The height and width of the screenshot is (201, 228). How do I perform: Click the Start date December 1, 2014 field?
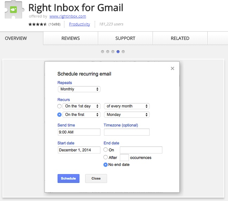(79, 150)
